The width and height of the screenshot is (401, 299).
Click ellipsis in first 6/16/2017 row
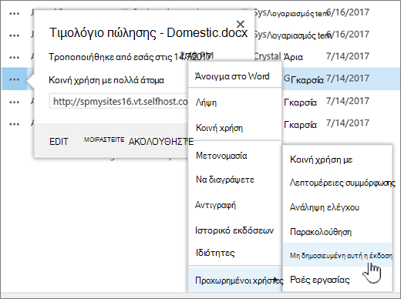[x=14, y=14]
